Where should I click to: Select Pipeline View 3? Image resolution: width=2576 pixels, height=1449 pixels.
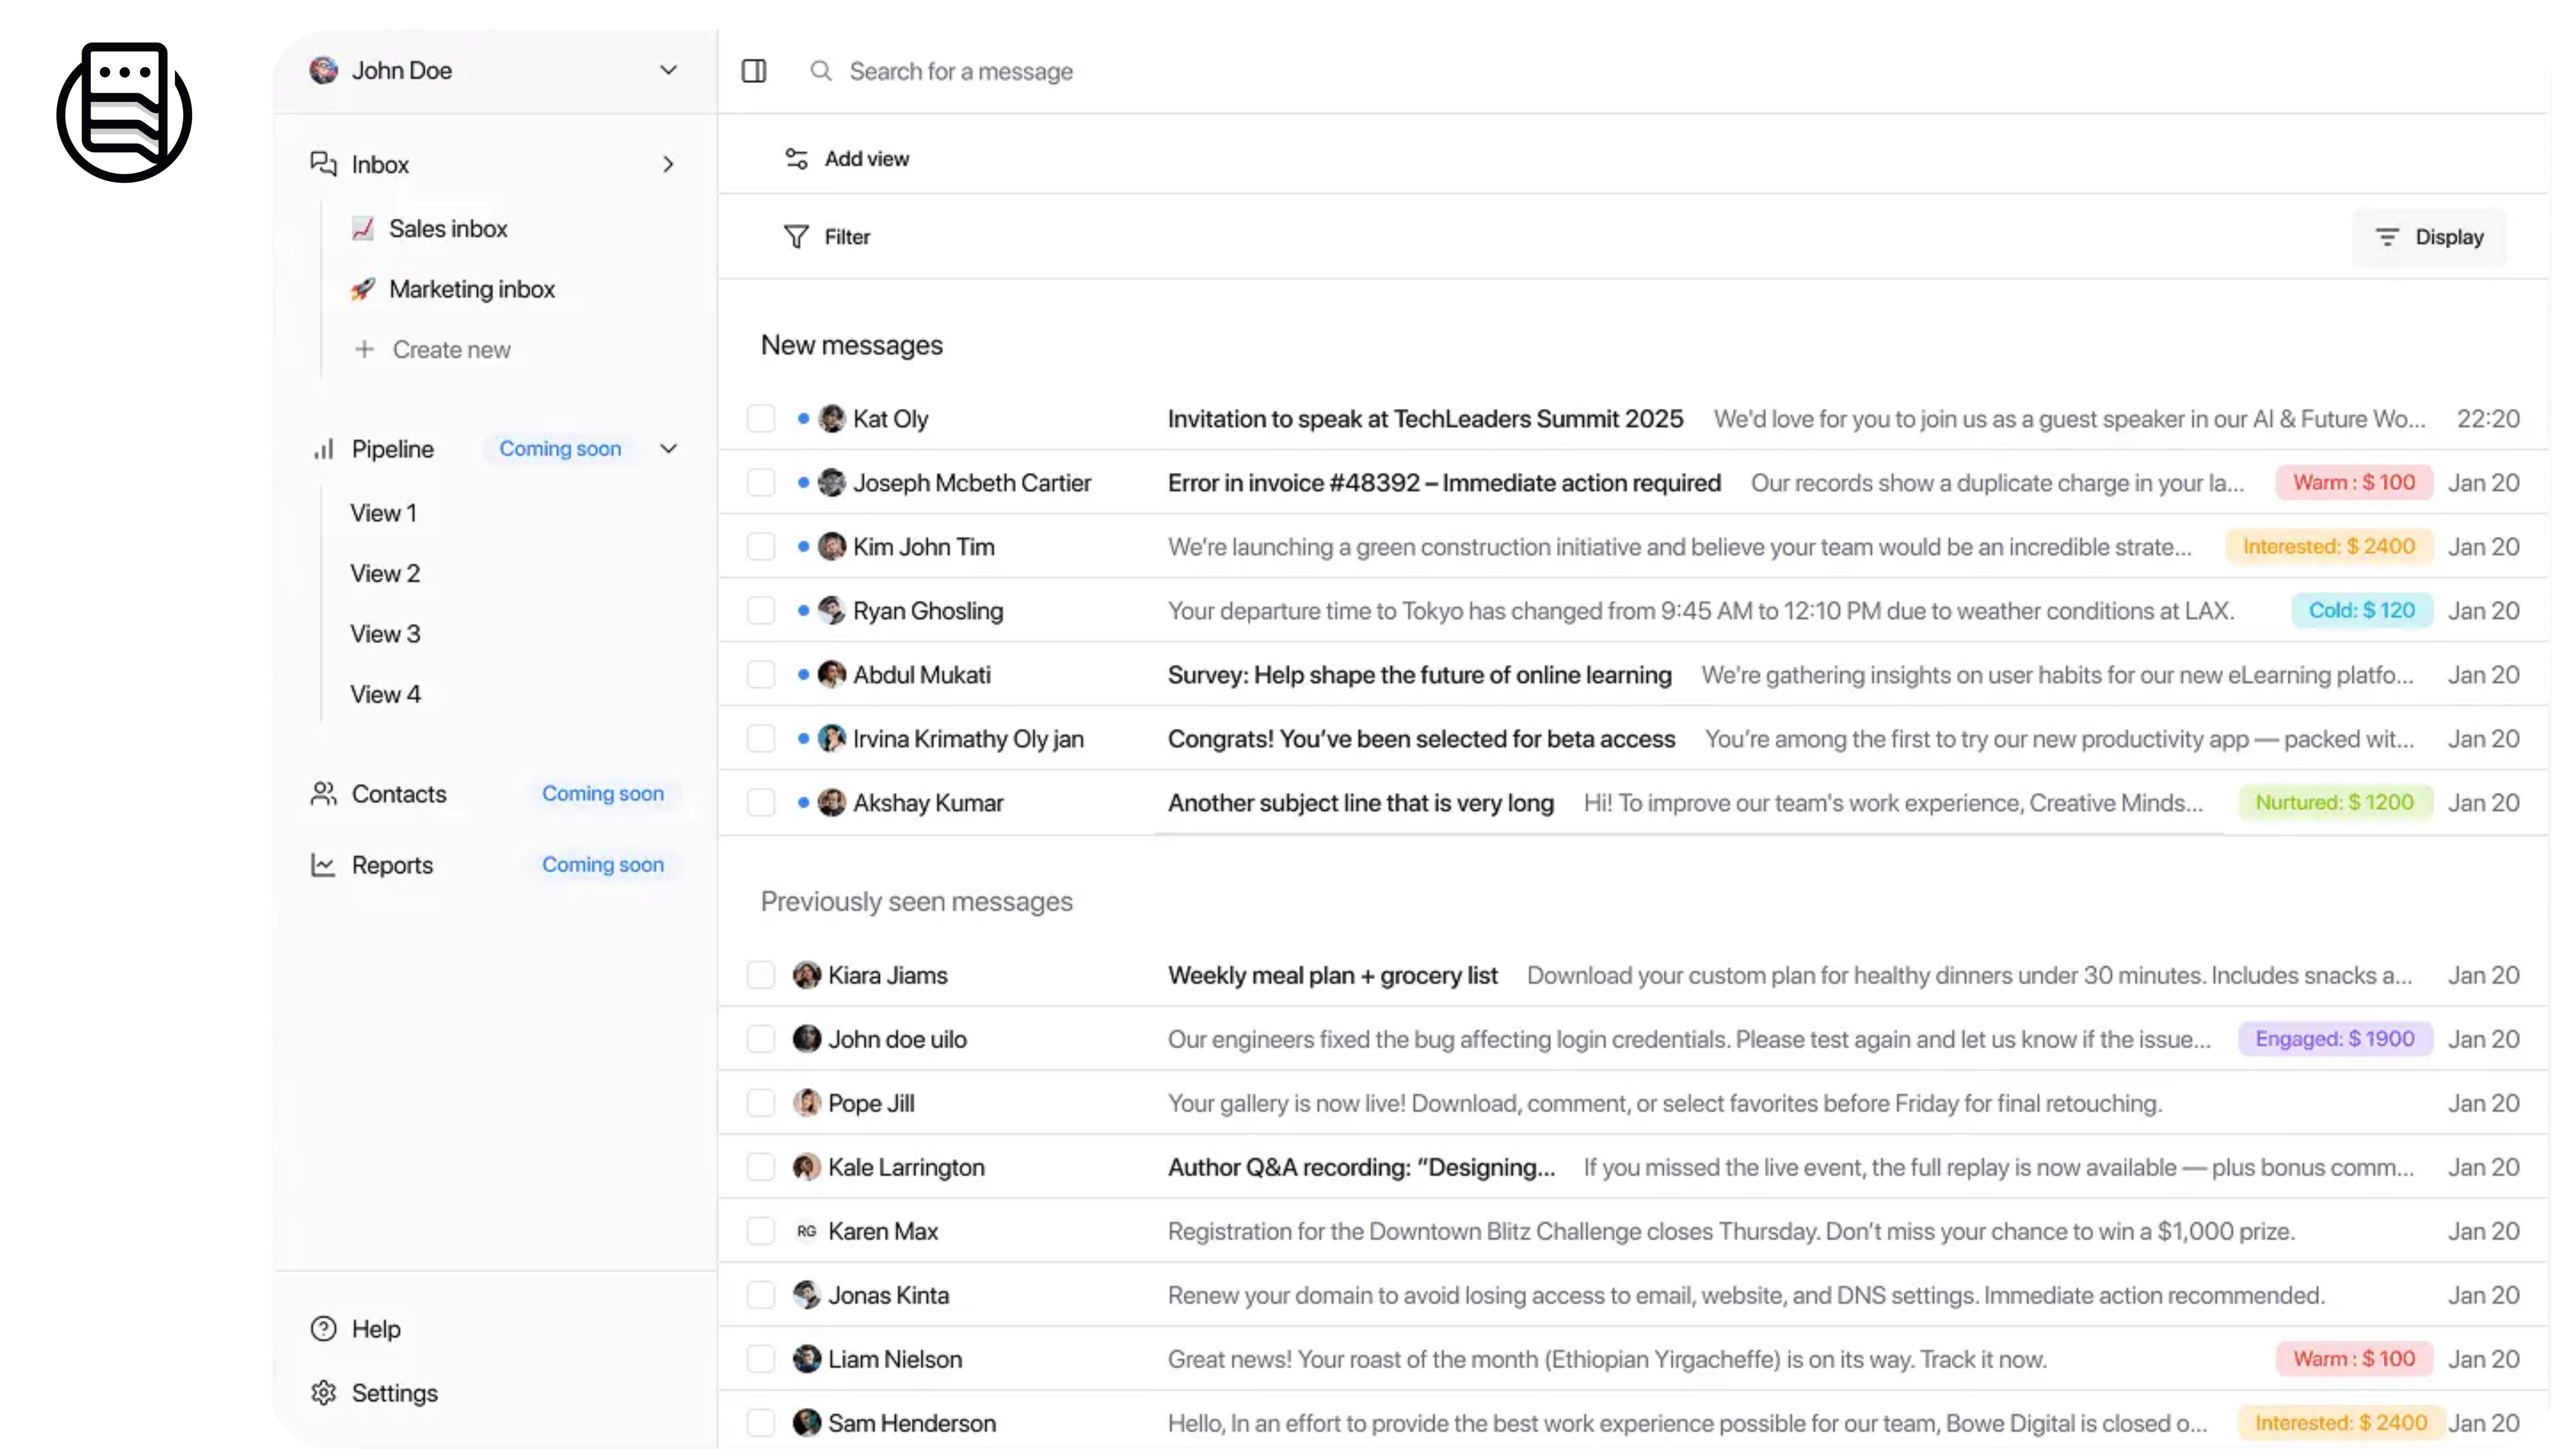pyautogui.click(x=385, y=634)
